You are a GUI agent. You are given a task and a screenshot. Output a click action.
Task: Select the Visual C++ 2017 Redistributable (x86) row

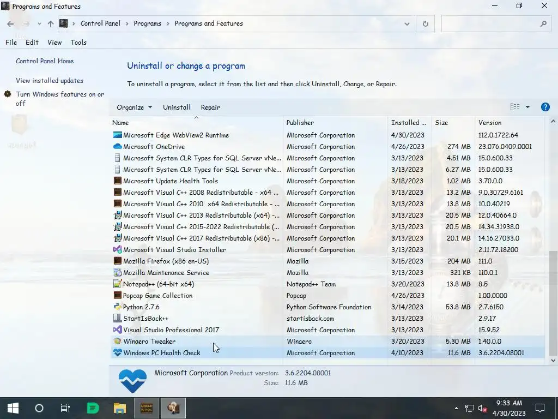[x=327, y=238]
